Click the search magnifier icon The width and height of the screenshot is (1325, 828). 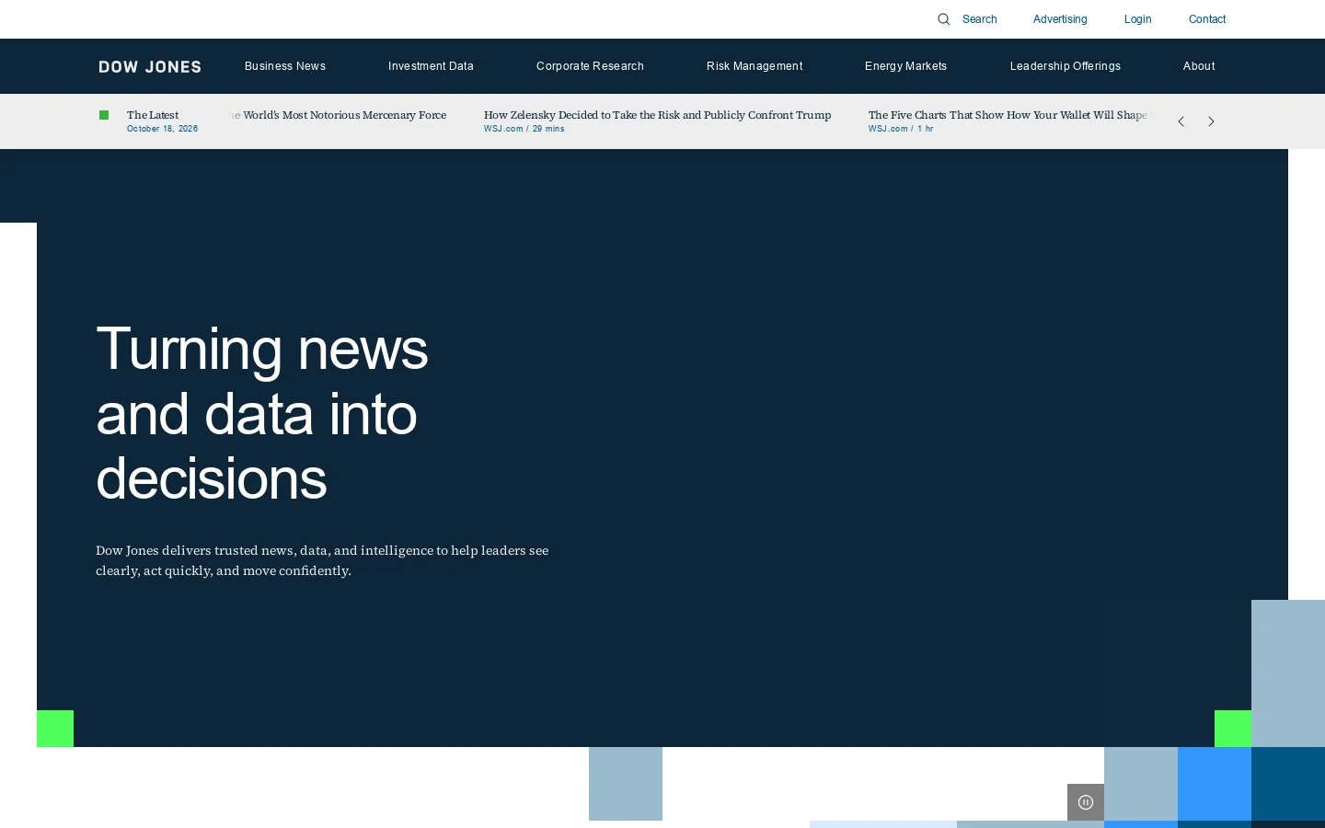point(943,19)
